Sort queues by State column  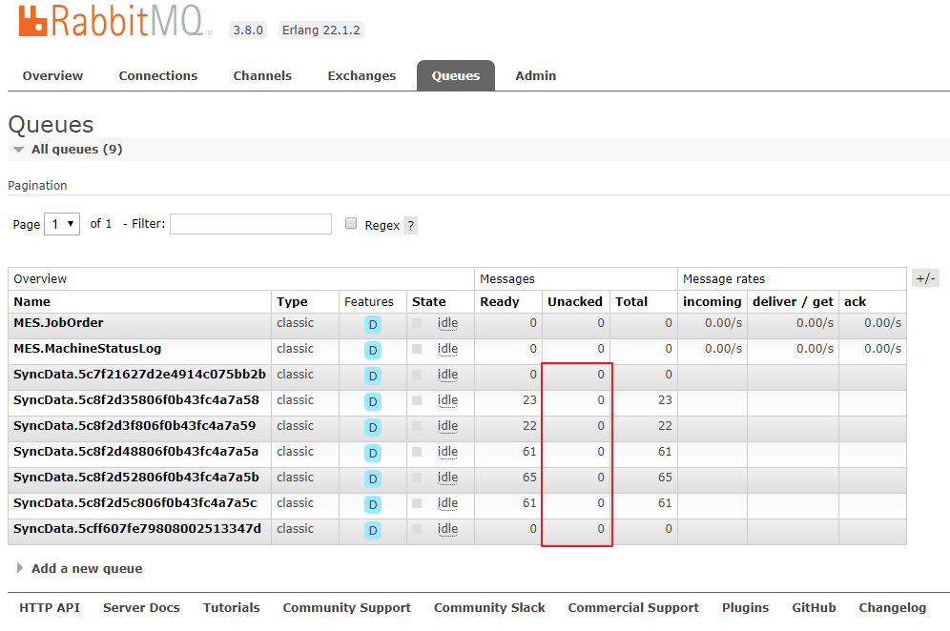[x=429, y=301]
